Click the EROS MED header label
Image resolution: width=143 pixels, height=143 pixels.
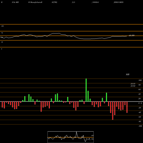[118, 2]
